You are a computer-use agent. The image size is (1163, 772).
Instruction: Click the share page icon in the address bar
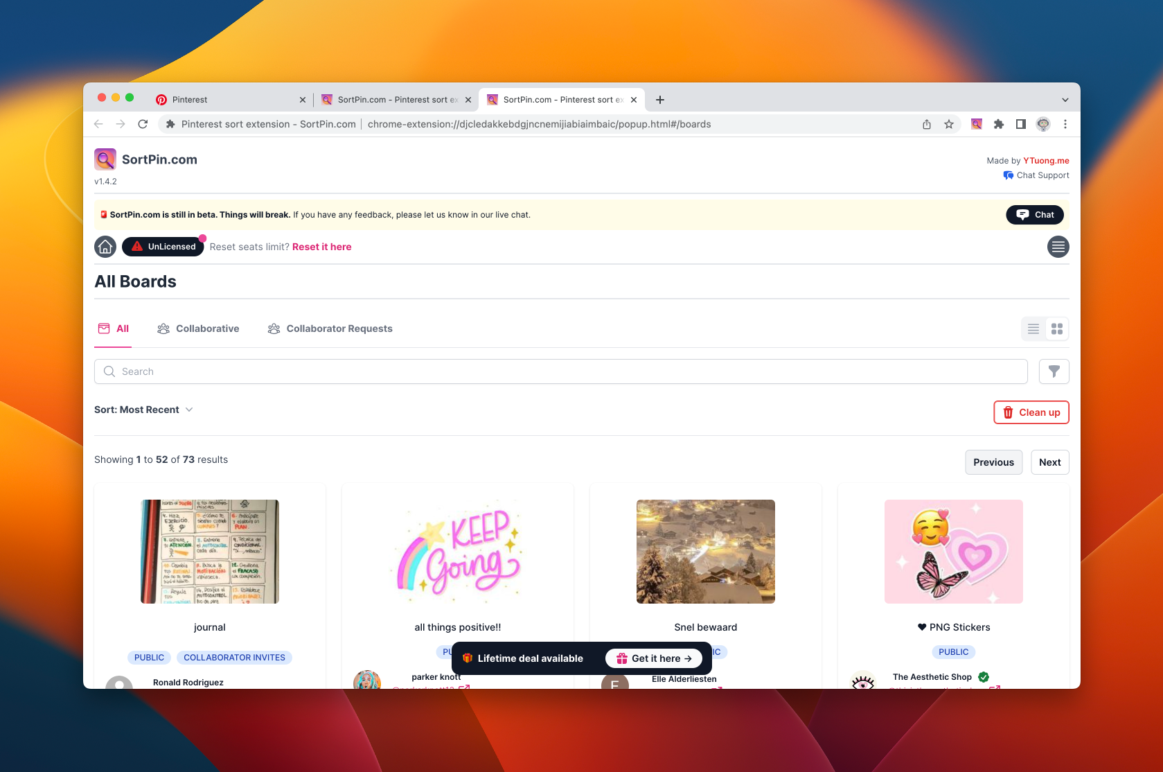(927, 124)
